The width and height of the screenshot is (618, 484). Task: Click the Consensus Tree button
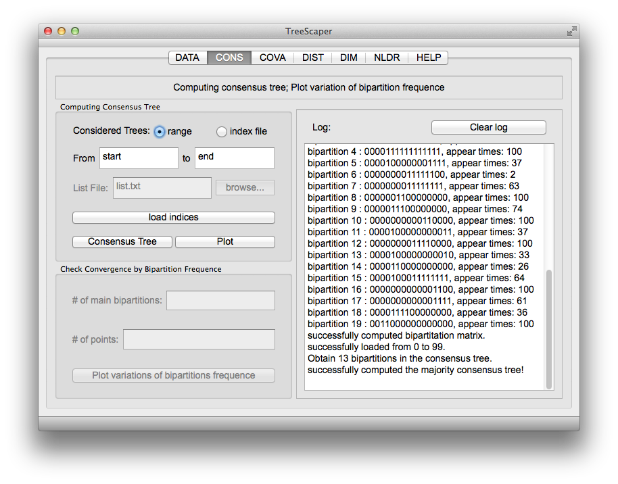(x=122, y=241)
